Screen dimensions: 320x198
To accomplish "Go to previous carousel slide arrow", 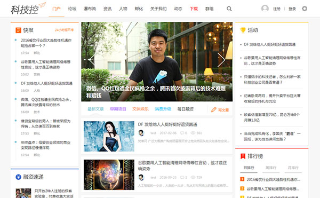I will coord(92,60).
